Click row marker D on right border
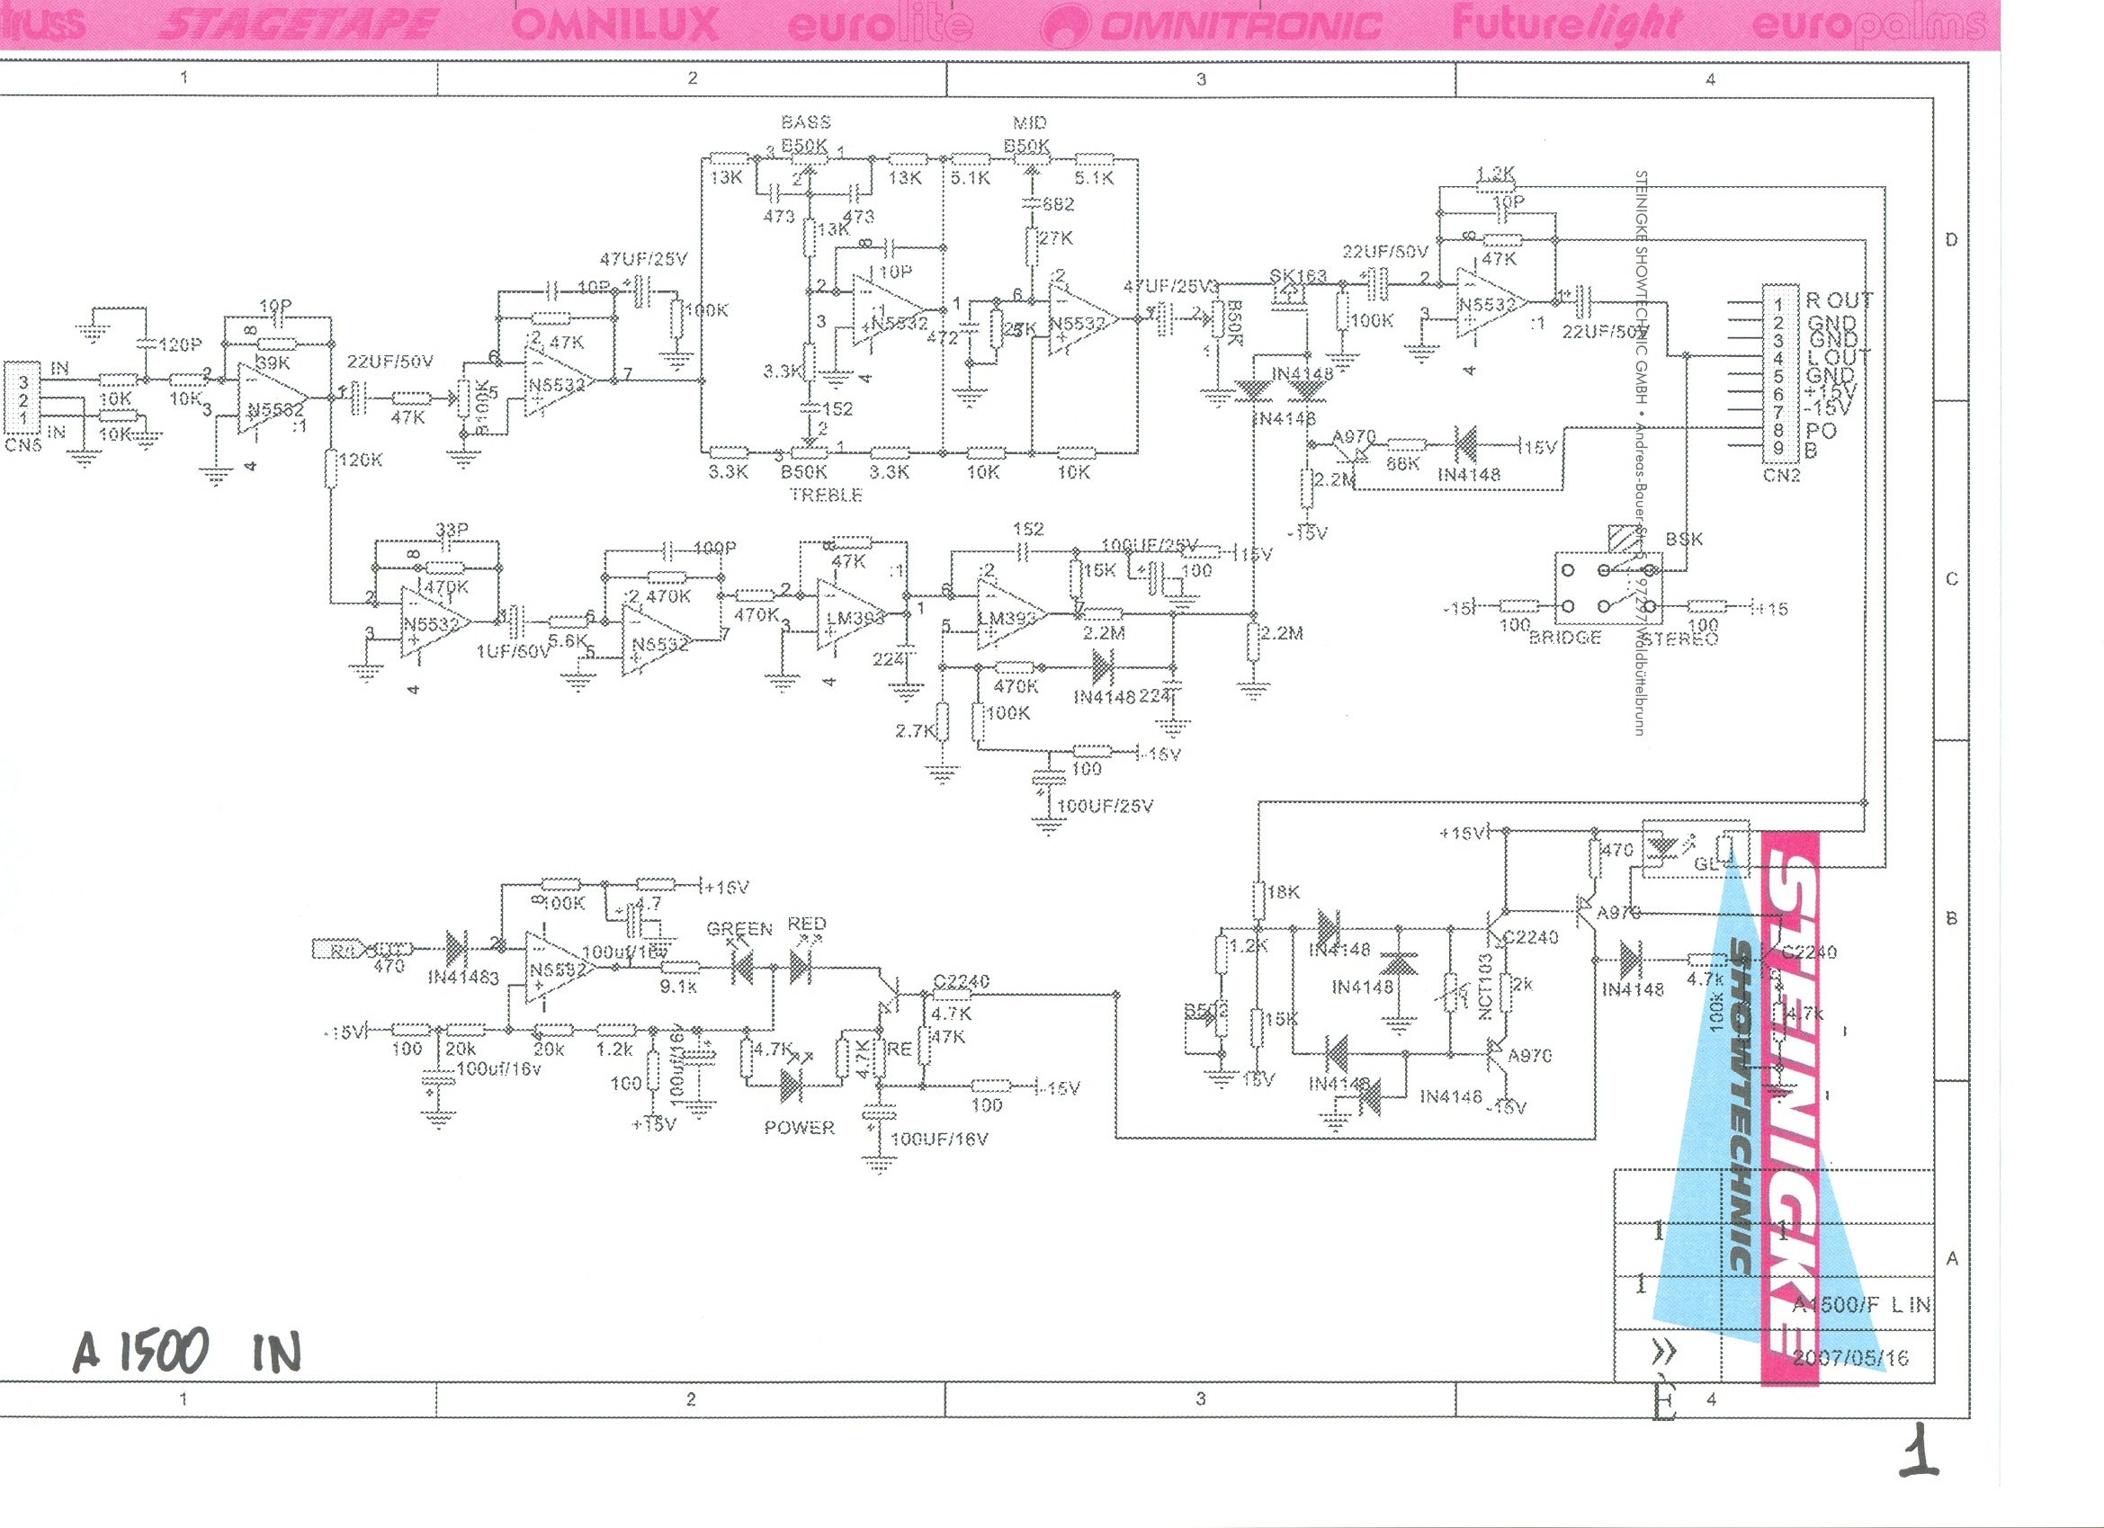The image size is (2104, 1528). click(x=1951, y=239)
